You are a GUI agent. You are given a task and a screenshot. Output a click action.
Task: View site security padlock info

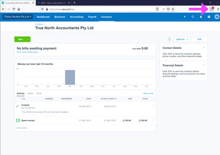(47, 9)
